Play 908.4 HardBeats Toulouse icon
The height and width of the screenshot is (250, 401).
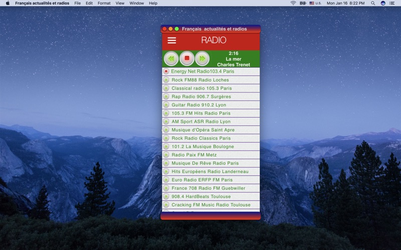coord(166,196)
